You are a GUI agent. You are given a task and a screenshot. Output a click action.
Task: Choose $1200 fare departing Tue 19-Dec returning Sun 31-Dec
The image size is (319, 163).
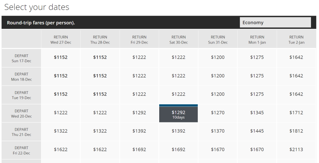pyautogui.click(x=218, y=94)
